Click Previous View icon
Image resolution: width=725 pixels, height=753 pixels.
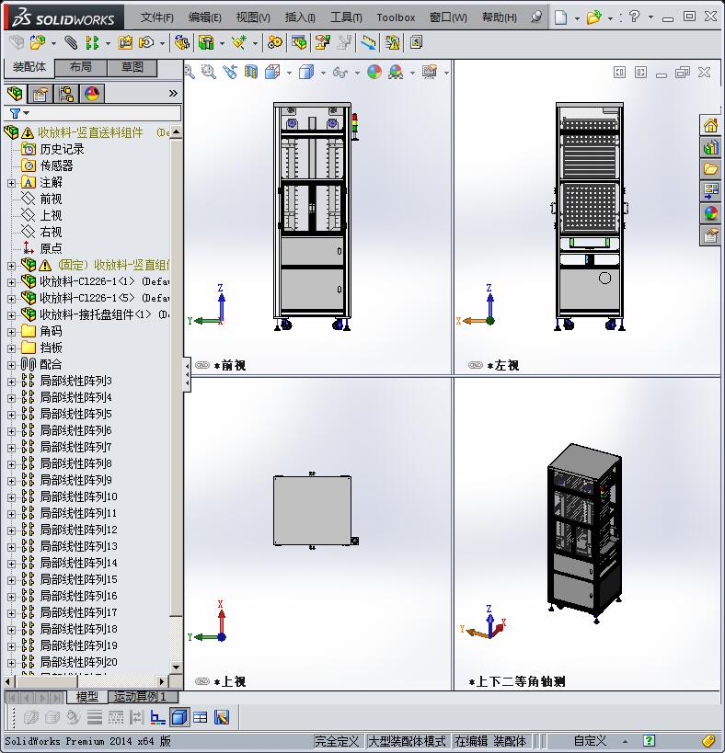click(x=230, y=72)
